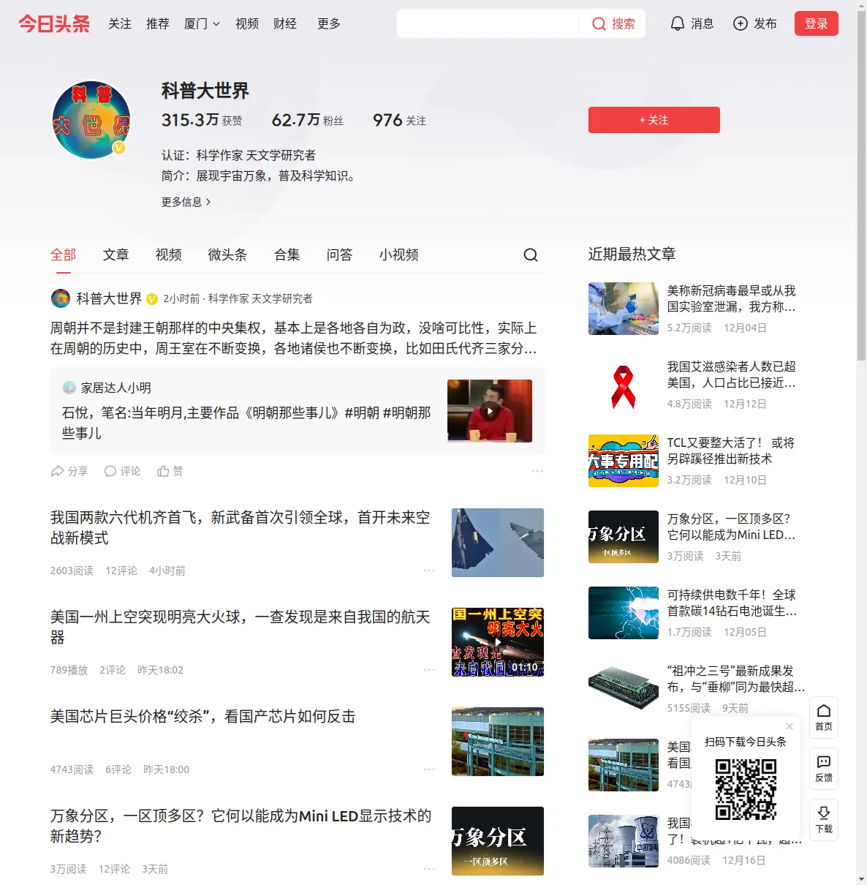Click the 62.7万 粉丝 followers count
The width and height of the screenshot is (867, 885).
[x=308, y=120]
